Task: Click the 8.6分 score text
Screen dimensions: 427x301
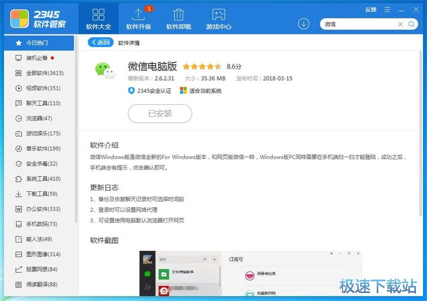Action: pyautogui.click(x=234, y=67)
